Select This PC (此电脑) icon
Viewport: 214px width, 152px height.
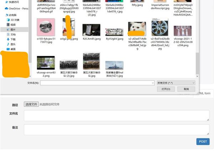7,15
